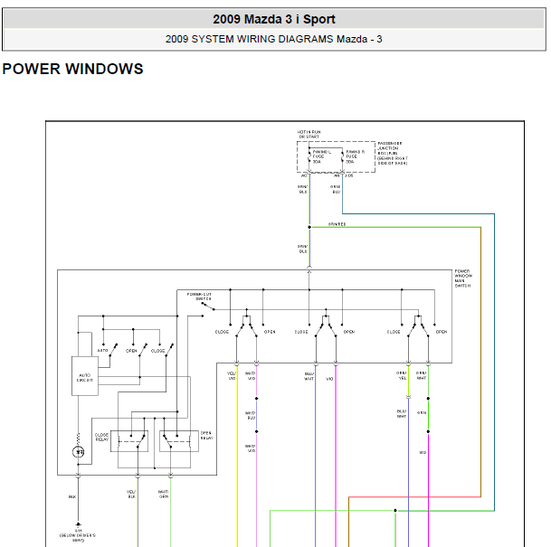Click the Power Window Main Switch label

pyautogui.click(x=463, y=278)
